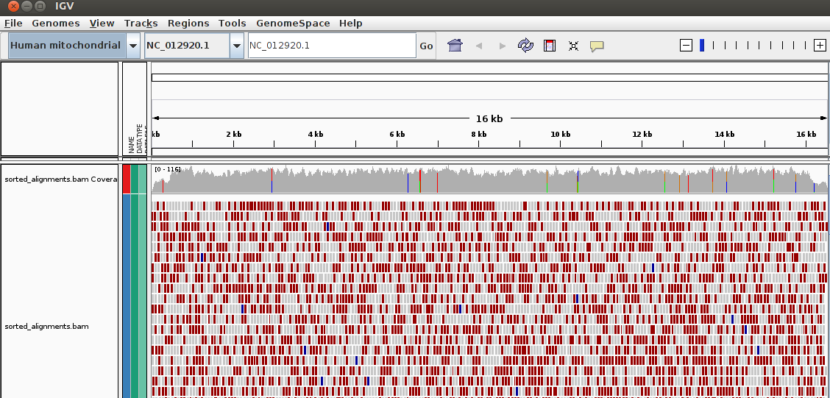
Task: Refresh the view with the reload icon
Action: (525, 46)
